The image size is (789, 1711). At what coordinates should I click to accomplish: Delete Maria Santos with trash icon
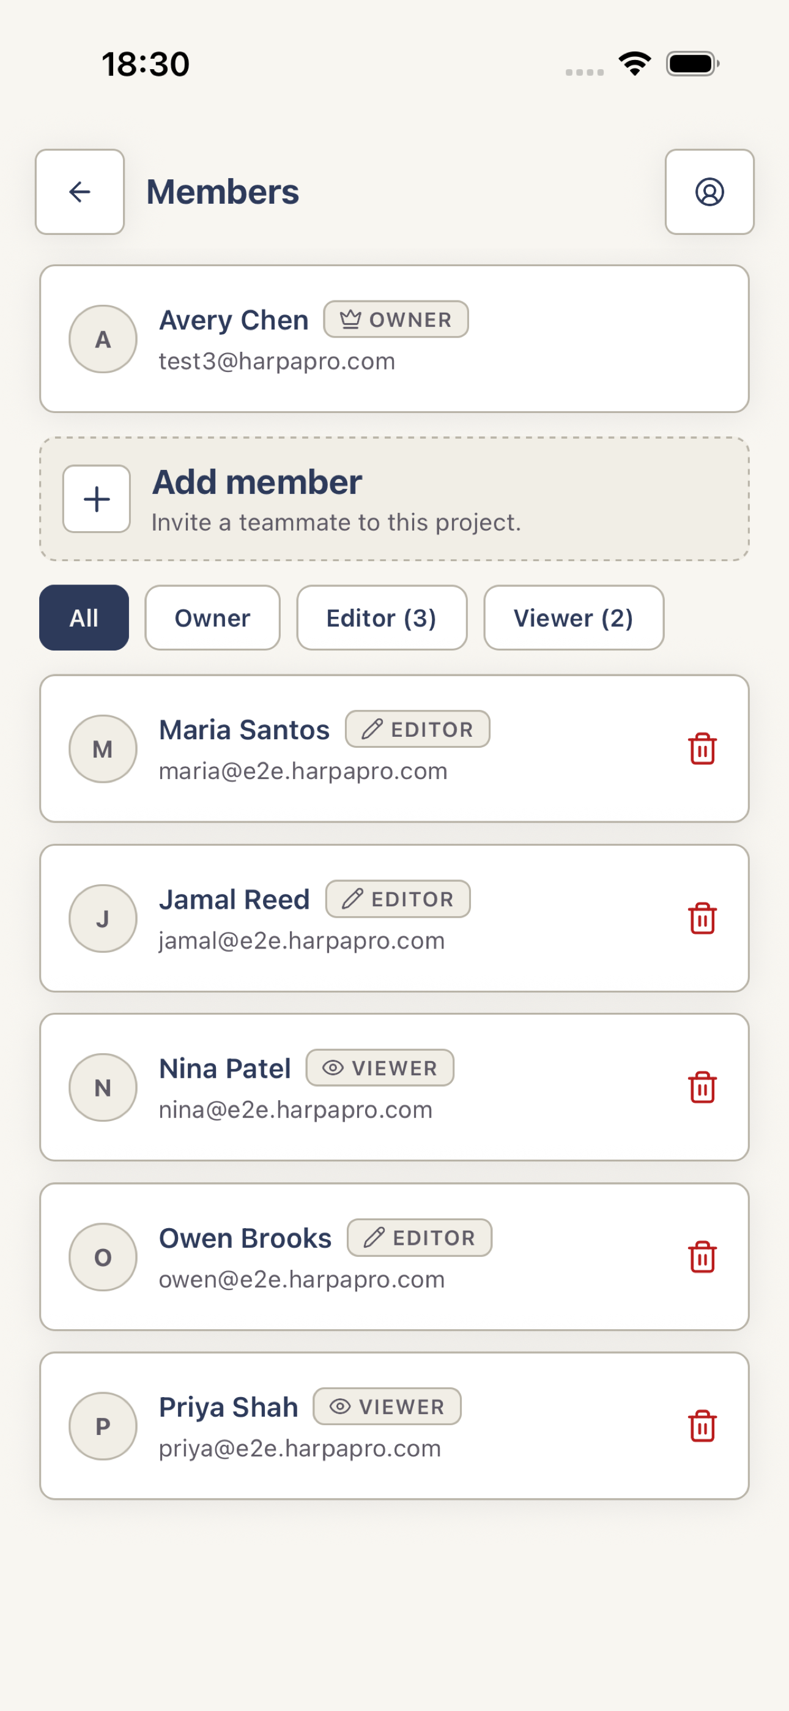702,749
